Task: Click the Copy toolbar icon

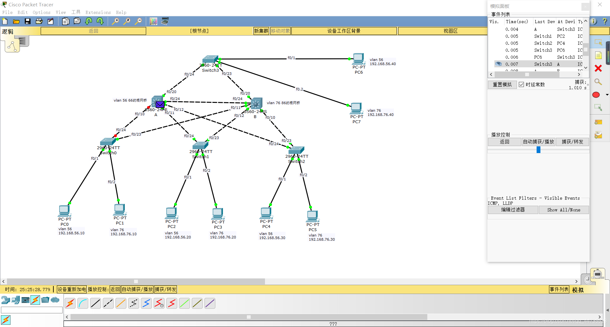Action: (66, 21)
